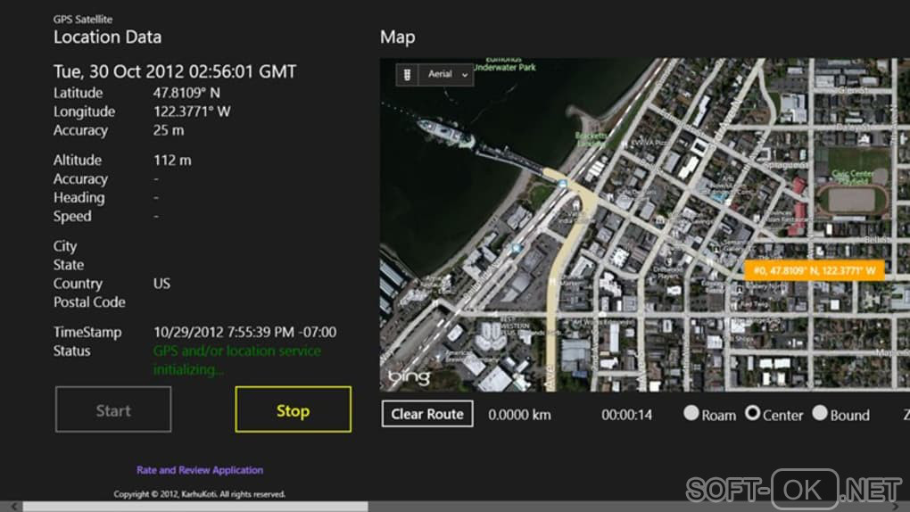Click the blue marker at the ferry dock

tap(563, 183)
